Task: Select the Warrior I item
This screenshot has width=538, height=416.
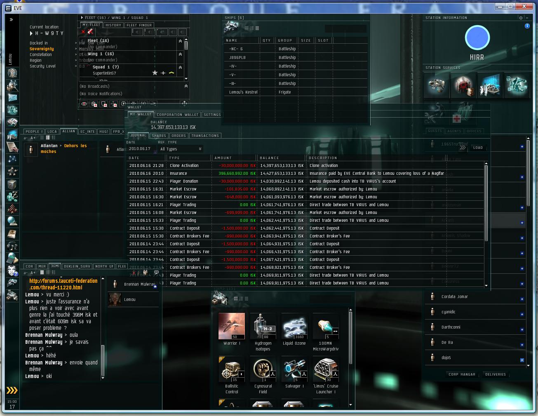Action: click(x=232, y=329)
